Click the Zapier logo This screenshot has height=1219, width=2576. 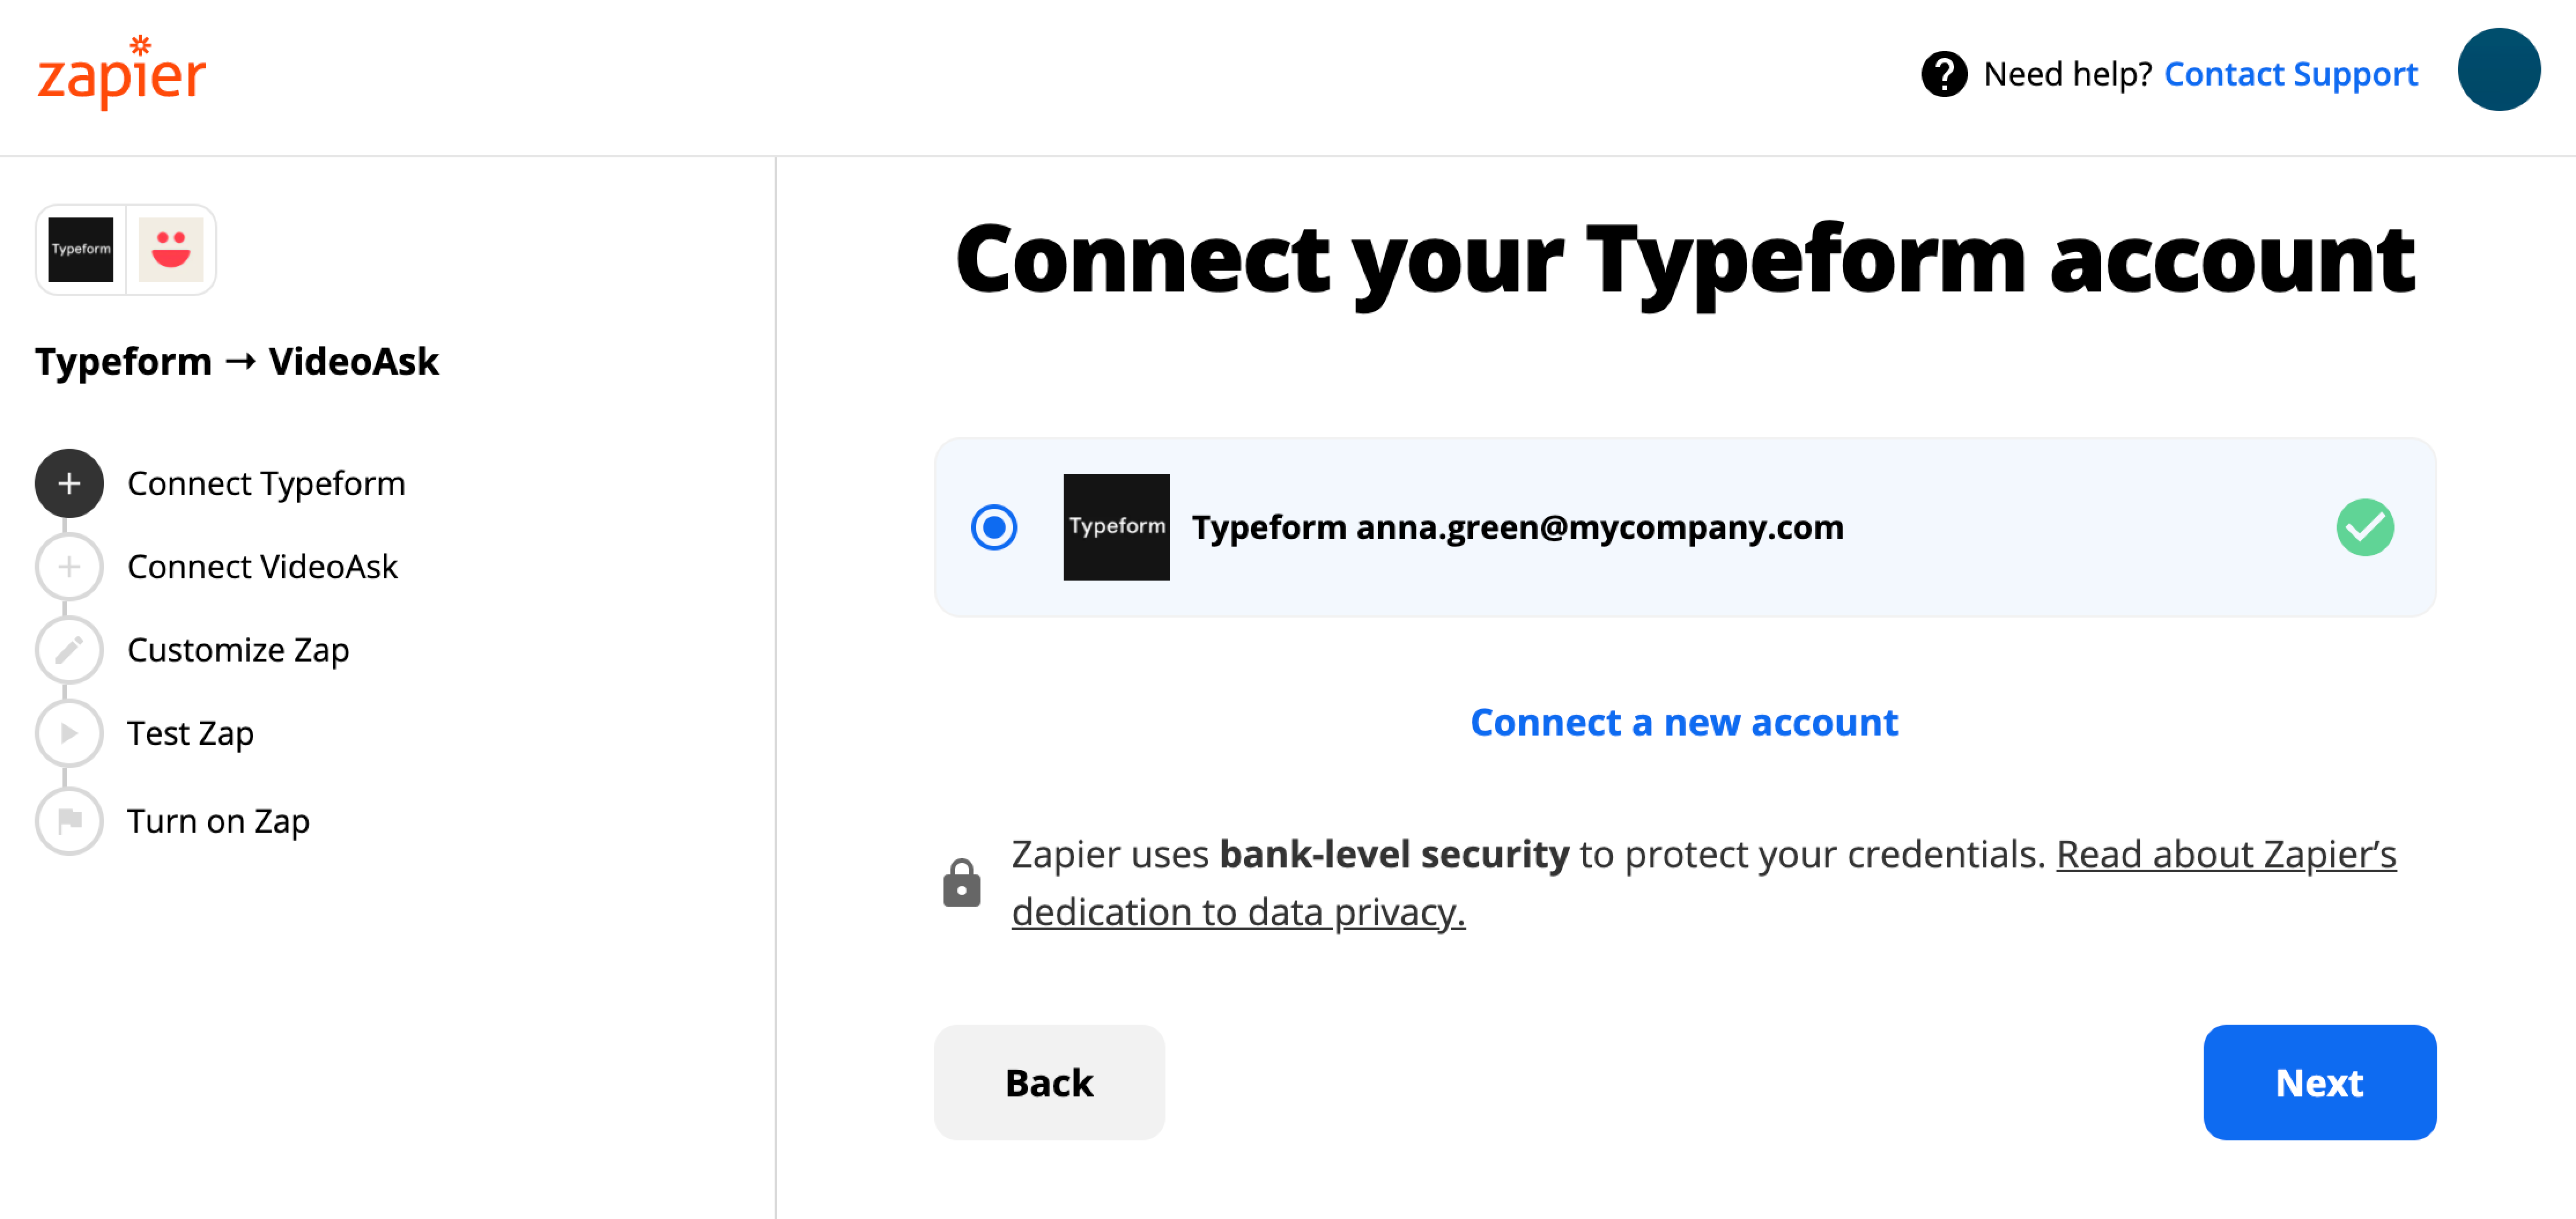(121, 72)
